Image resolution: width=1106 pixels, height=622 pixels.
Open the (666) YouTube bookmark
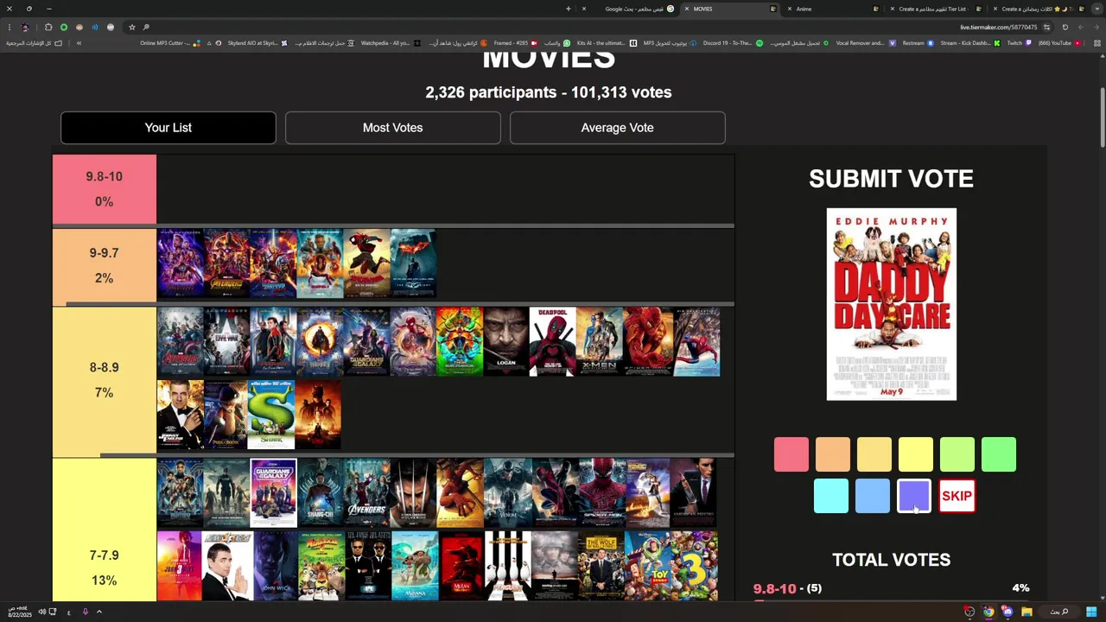1058,43
